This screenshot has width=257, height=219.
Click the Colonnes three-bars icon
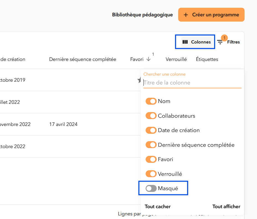point(185,42)
